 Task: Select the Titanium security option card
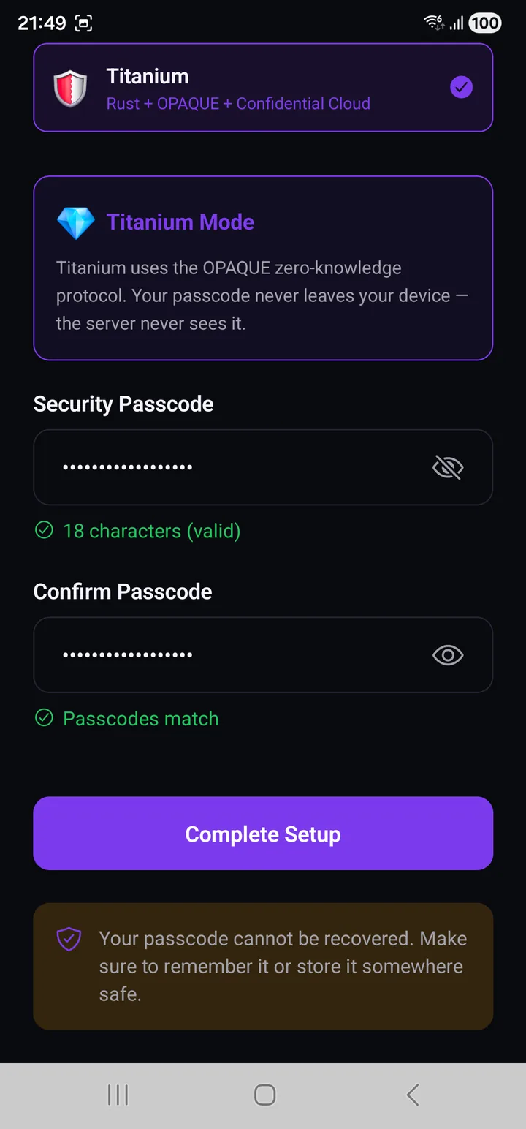(263, 88)
